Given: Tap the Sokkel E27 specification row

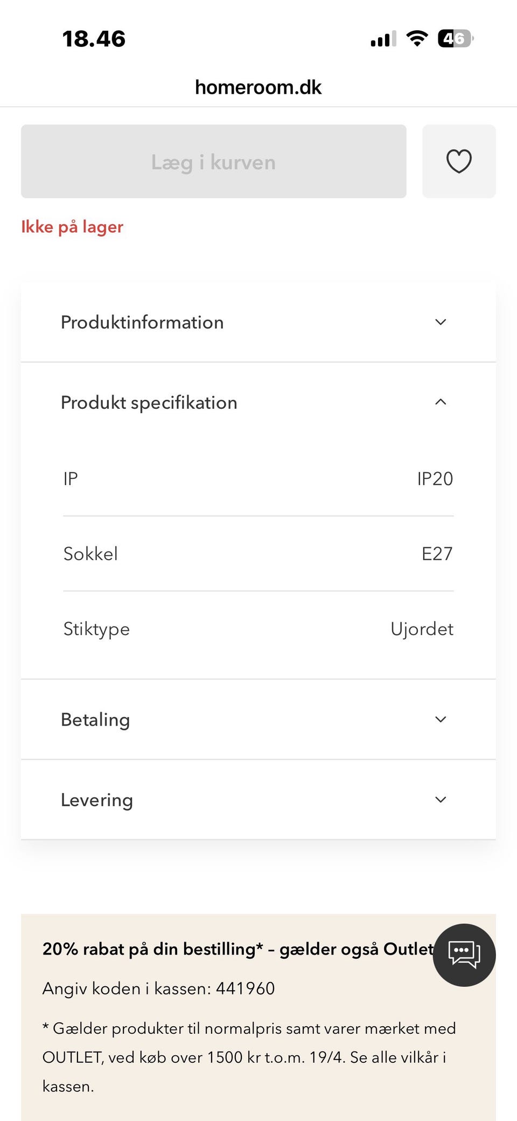Looking at the screenshot, I should click(258, 554).
